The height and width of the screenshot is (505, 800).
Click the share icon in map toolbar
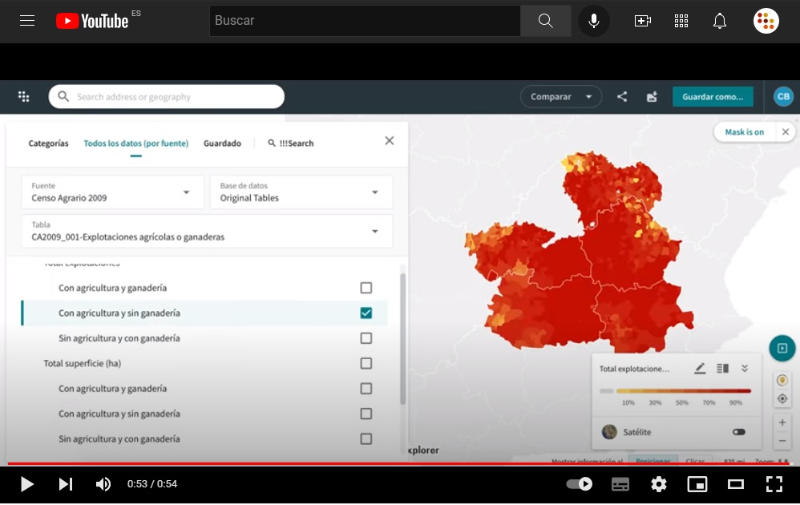pos(622,97)
